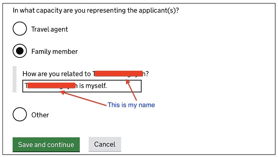Click the 'Other' option label text
This screenshot has height=157, width=278.
[40, 115]
